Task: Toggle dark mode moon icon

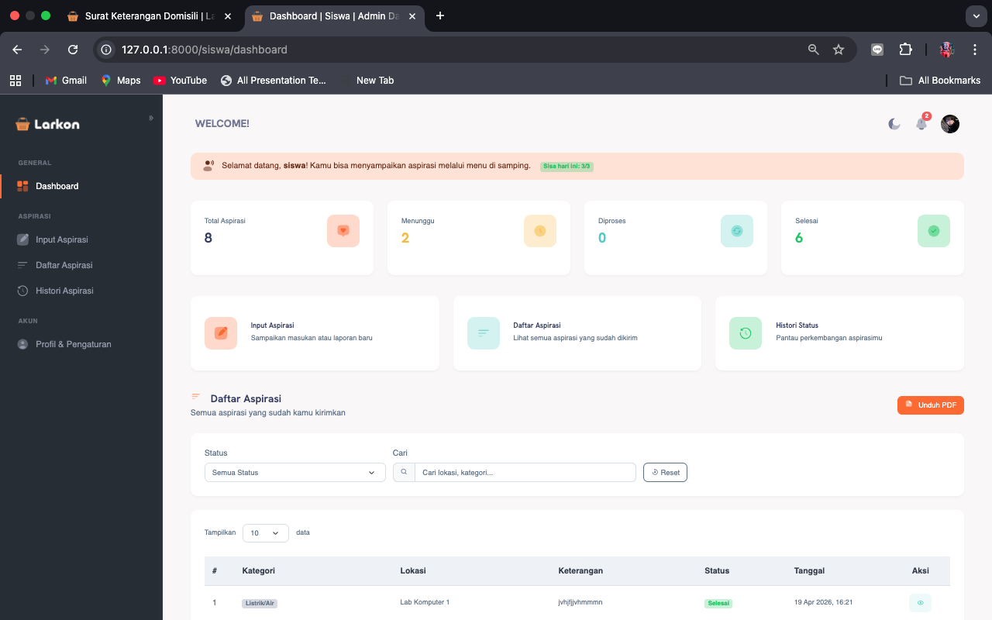Action: 894,124
